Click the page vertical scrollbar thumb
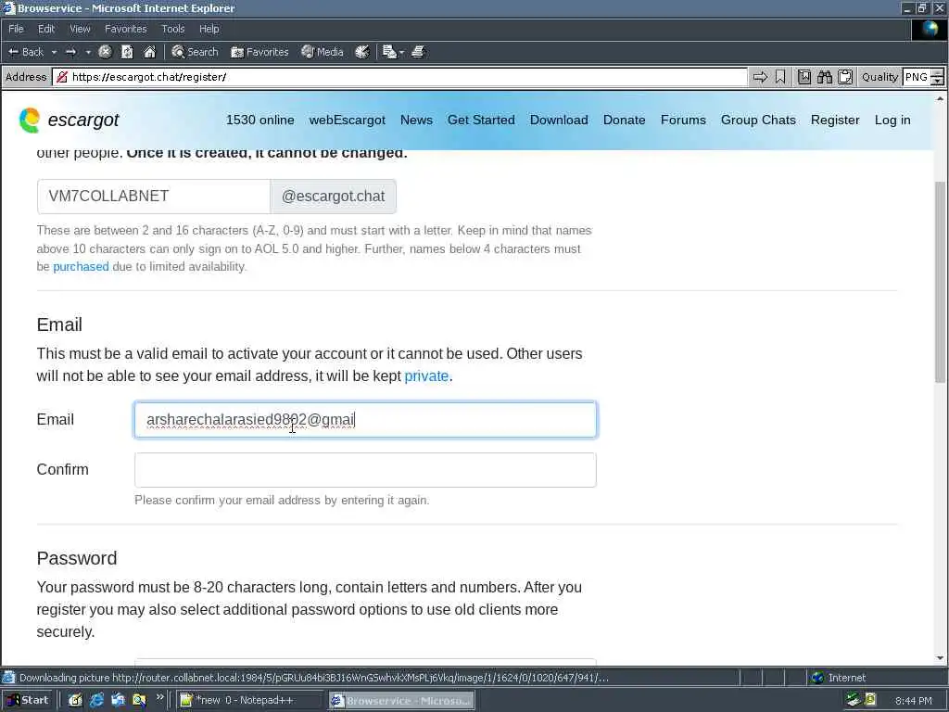This screenshot has width=949, height=712. coord(940,282)
